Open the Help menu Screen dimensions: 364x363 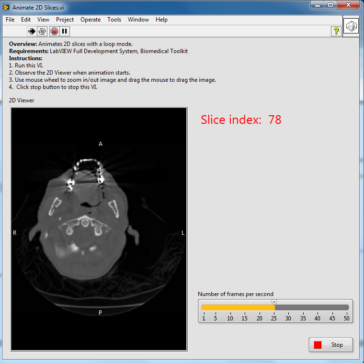click(161, 20)
